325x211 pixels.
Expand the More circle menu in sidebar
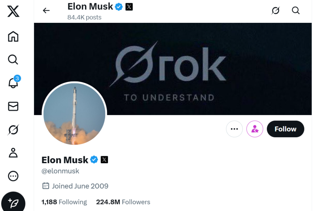[13, 176]
